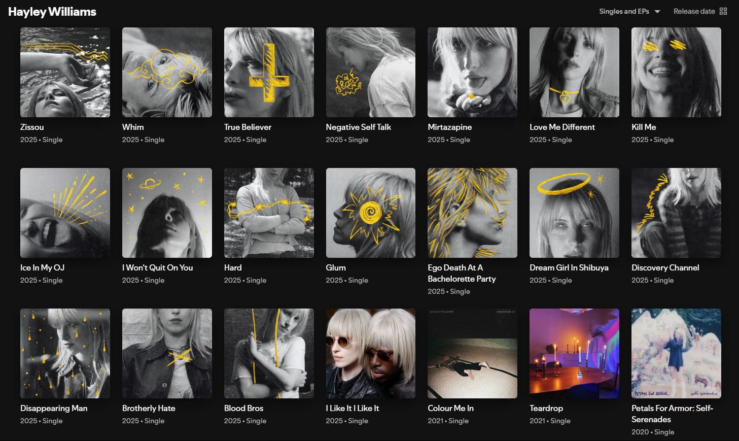Click the Love Me Different title
Viewport: 739px width, 441px height.
[x=562, y=127]
